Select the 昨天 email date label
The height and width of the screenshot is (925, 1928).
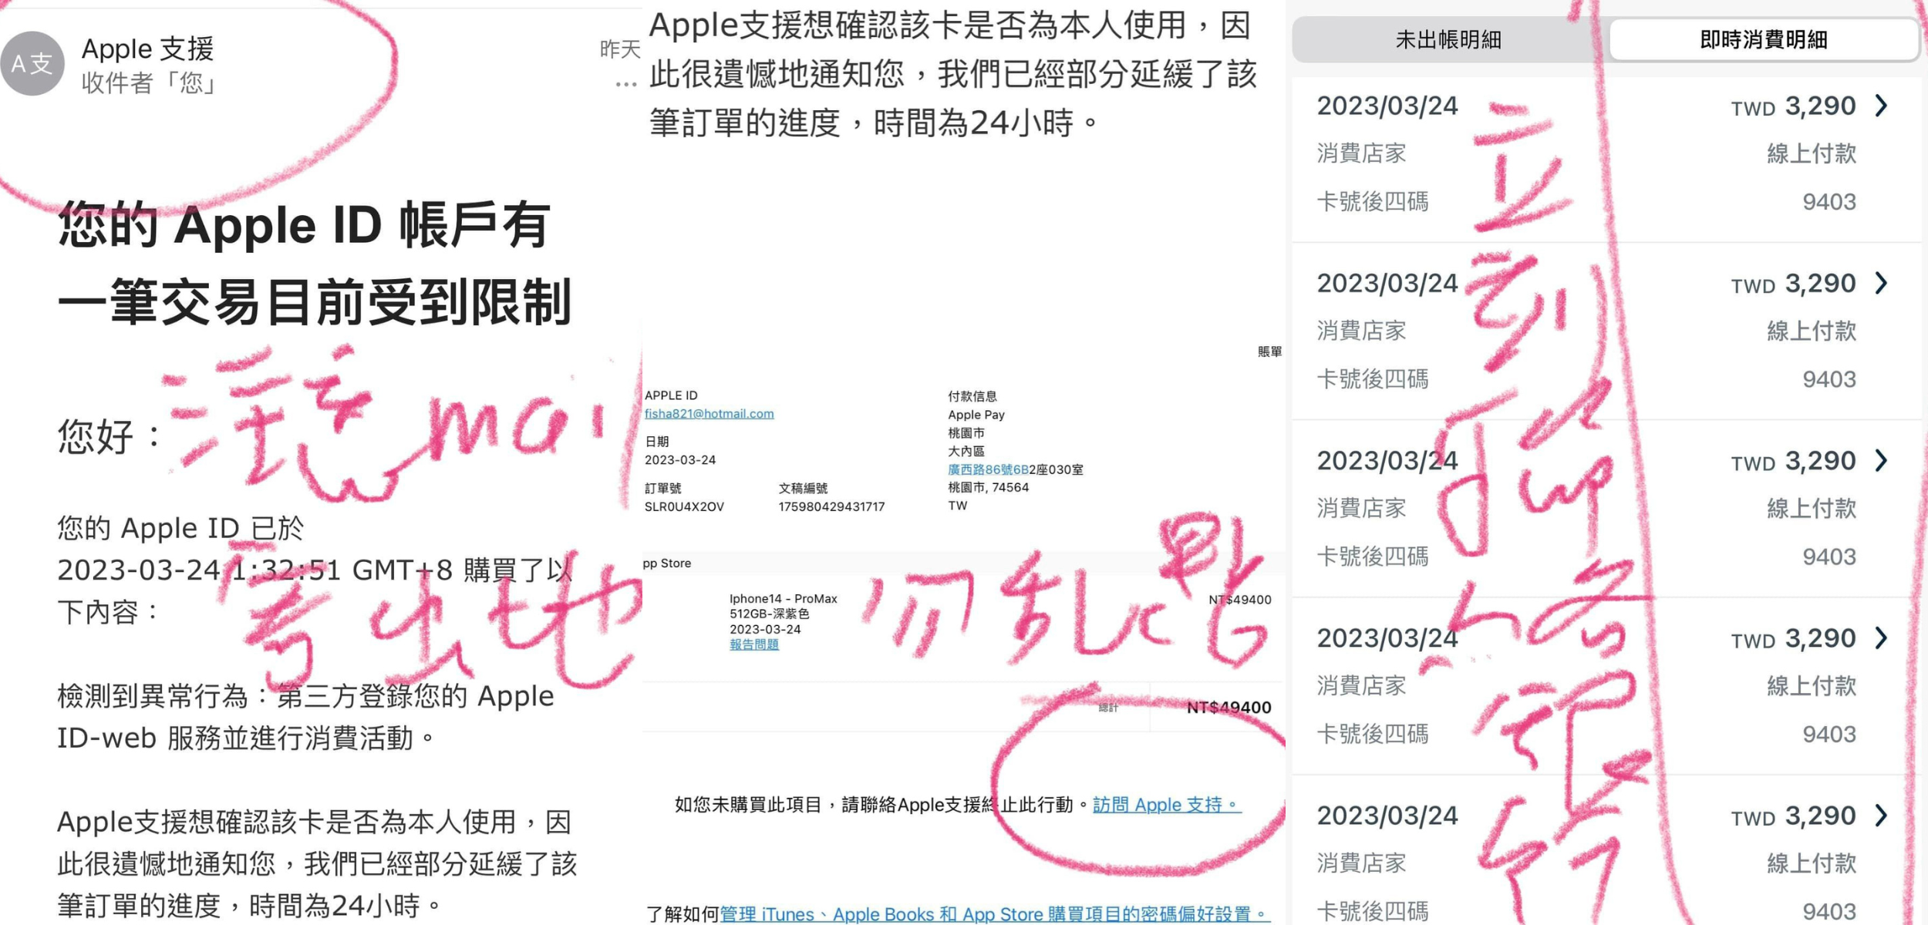(620, 49)
